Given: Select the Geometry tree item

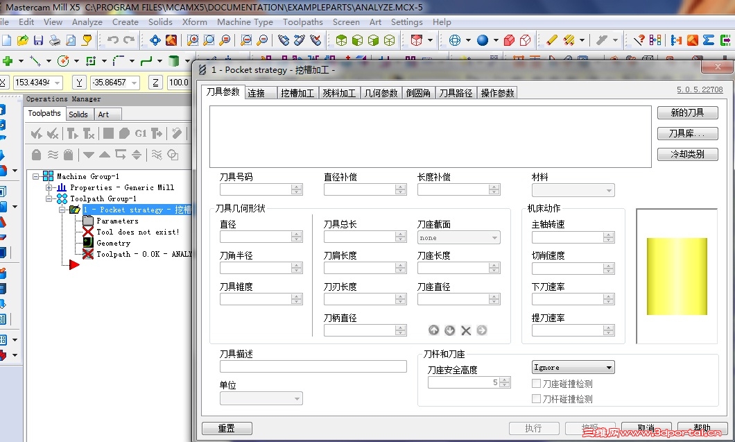Looking at the screenshot, I should pyautogui.click(x=114, y=243).
